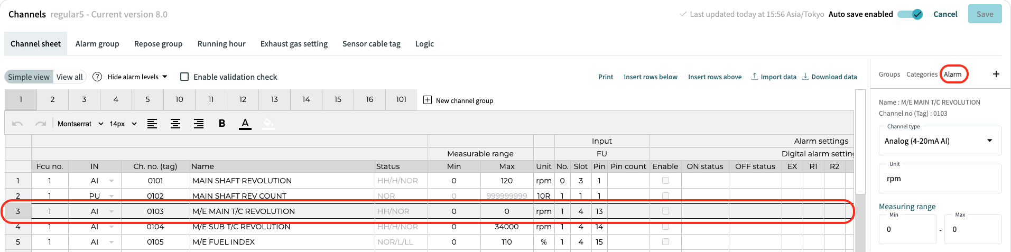Toggle Auto save enabled switch
Image resolution: width=1011 pixels, height=252 pixels.
tap(910, 14)
